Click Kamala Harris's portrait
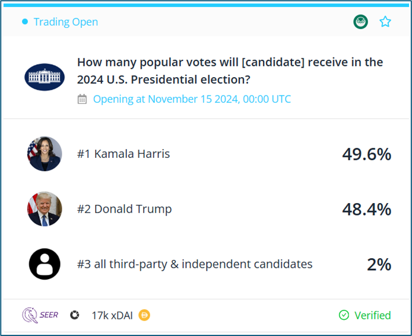The width and height of the screenshot is (412, 336). click(x=45, y=154)
